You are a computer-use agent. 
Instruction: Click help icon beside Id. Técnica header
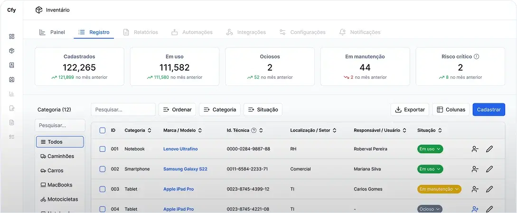(254, 130)
